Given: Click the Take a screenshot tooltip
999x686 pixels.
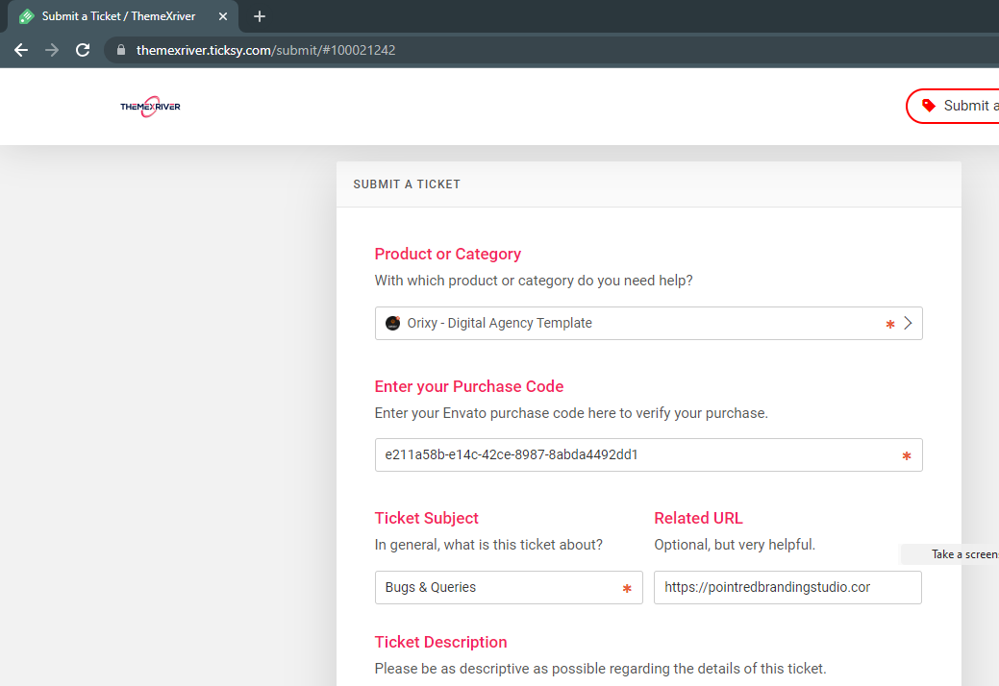Looking at the screenshot, I should click(949, 554).
